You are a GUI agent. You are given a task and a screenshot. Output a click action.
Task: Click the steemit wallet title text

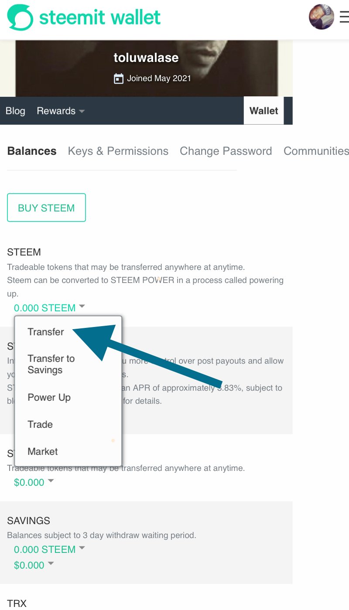click(x=100, y=17)
